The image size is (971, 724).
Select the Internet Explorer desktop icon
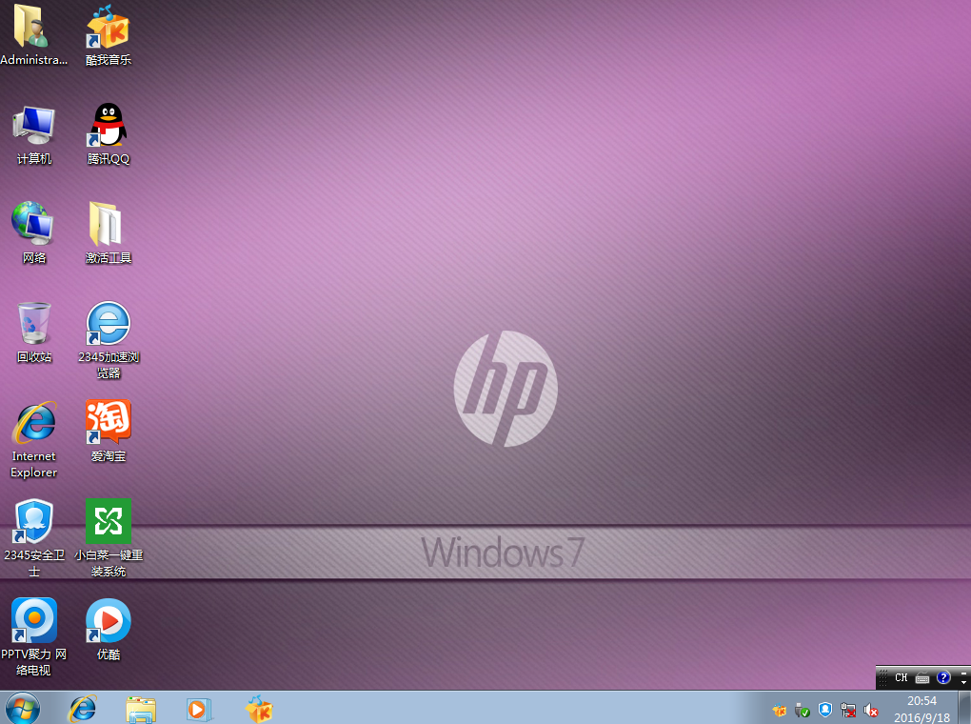pyautogui.click(x=34, y=439)
